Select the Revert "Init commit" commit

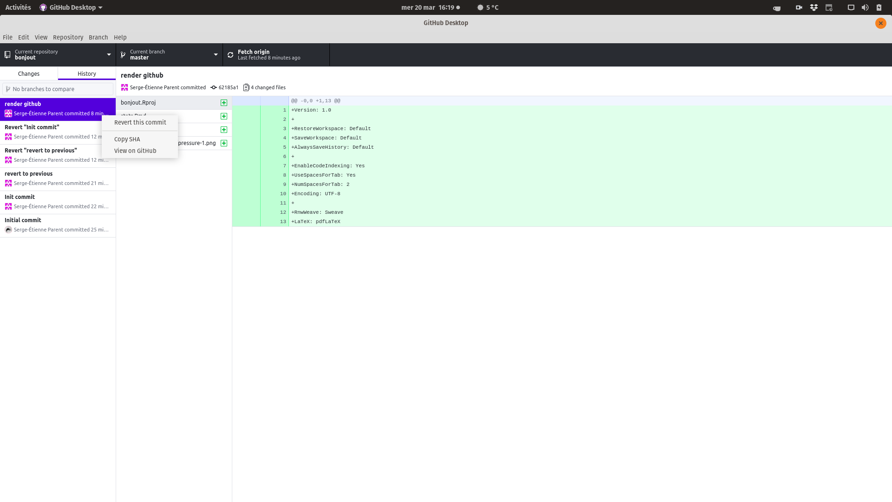click(x=51, y=132)
